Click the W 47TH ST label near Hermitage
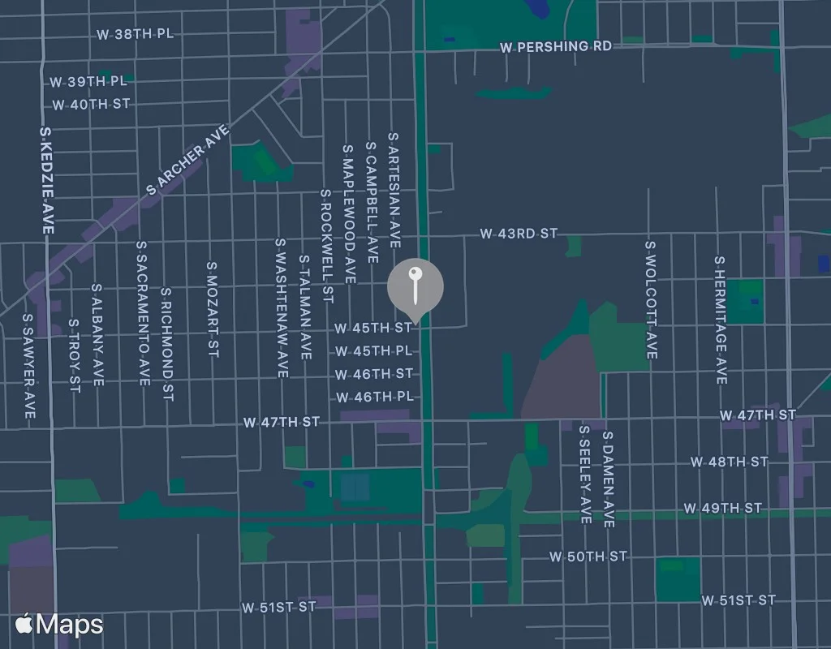Image resolution: width=831 pixels, height=649 pixels. point(758,415)
